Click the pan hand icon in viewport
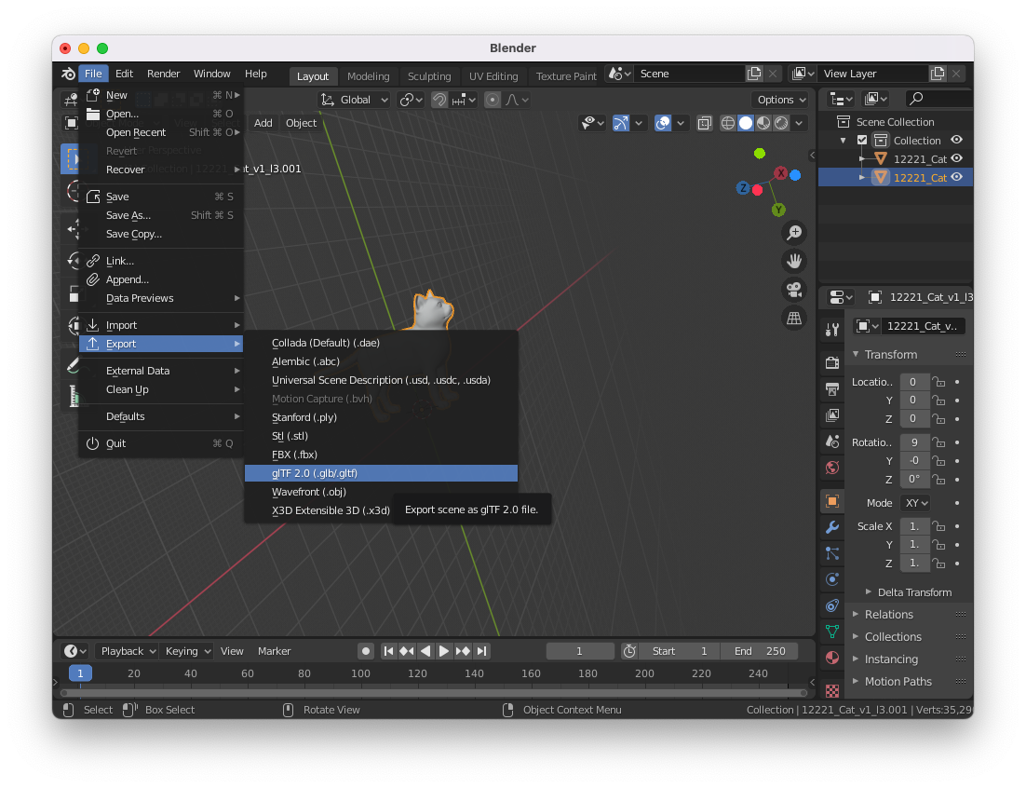This screenshot has width=1026, height=788. [x=794, y=261]
